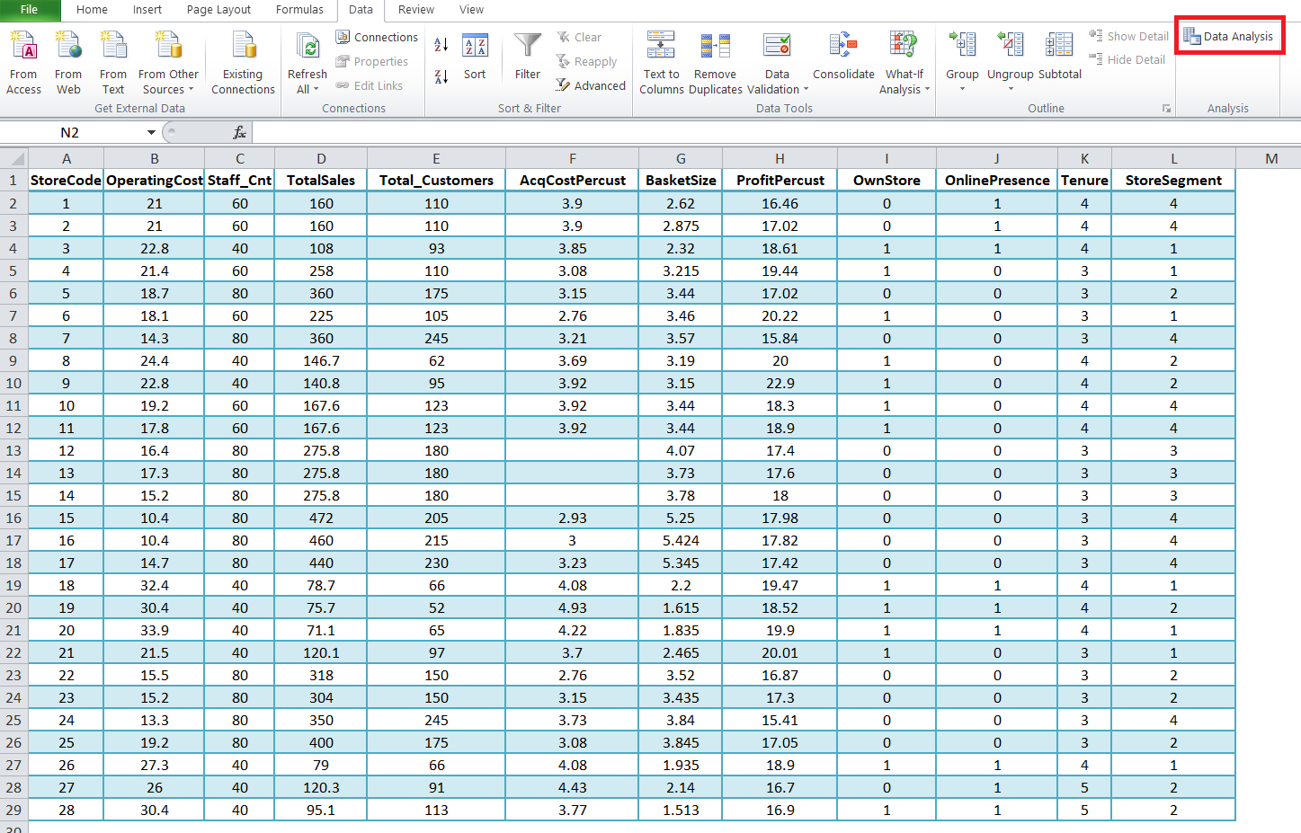Open Data Validation icon
The height and width of the screenshot is (833, 1301).
tap(777, 46)
